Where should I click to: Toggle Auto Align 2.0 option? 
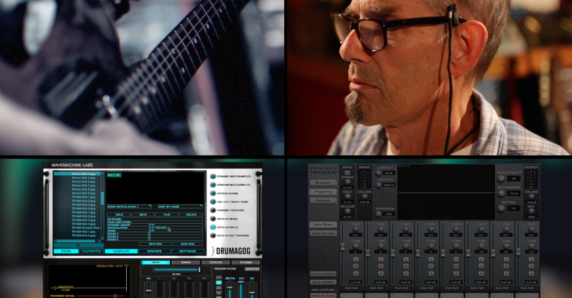pos(213,227)
